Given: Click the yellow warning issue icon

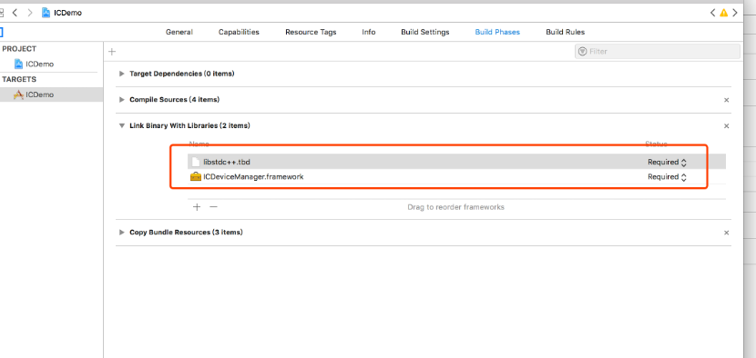Looking at the screenshot, I should (x=724, y=13).
